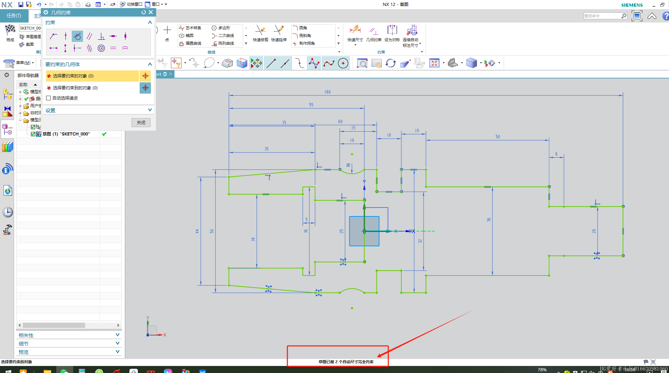
Task: Select the coincident constraint icon
Action: pos(53,36)
